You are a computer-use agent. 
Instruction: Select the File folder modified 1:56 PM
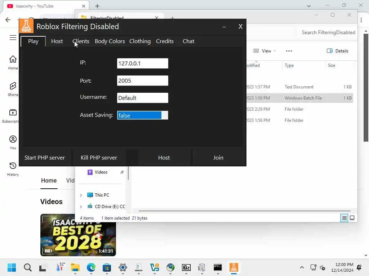pyautogui.click(x=299, y=120)
